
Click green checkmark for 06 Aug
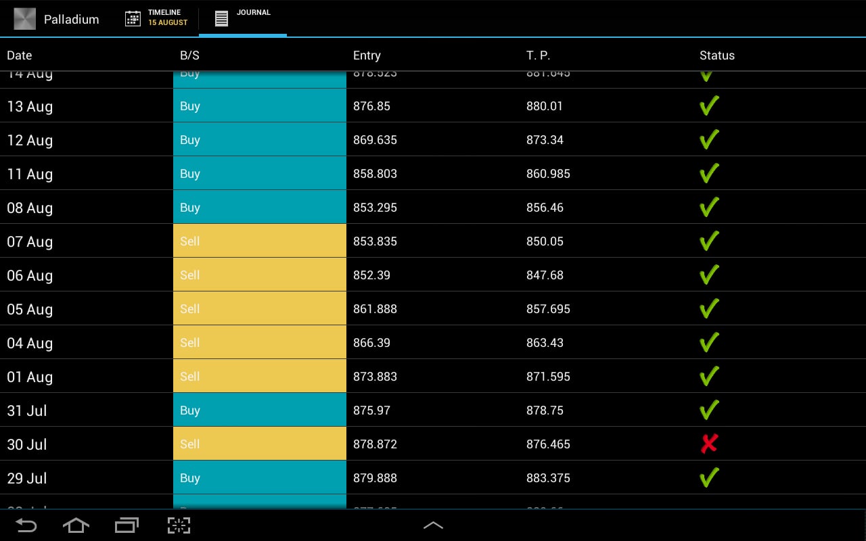[709, 275]
